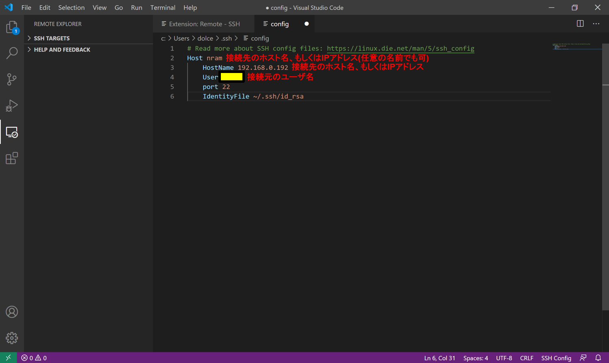Open notifications bell in status bar
Screen dimensions: 609x363
(598, 358)
